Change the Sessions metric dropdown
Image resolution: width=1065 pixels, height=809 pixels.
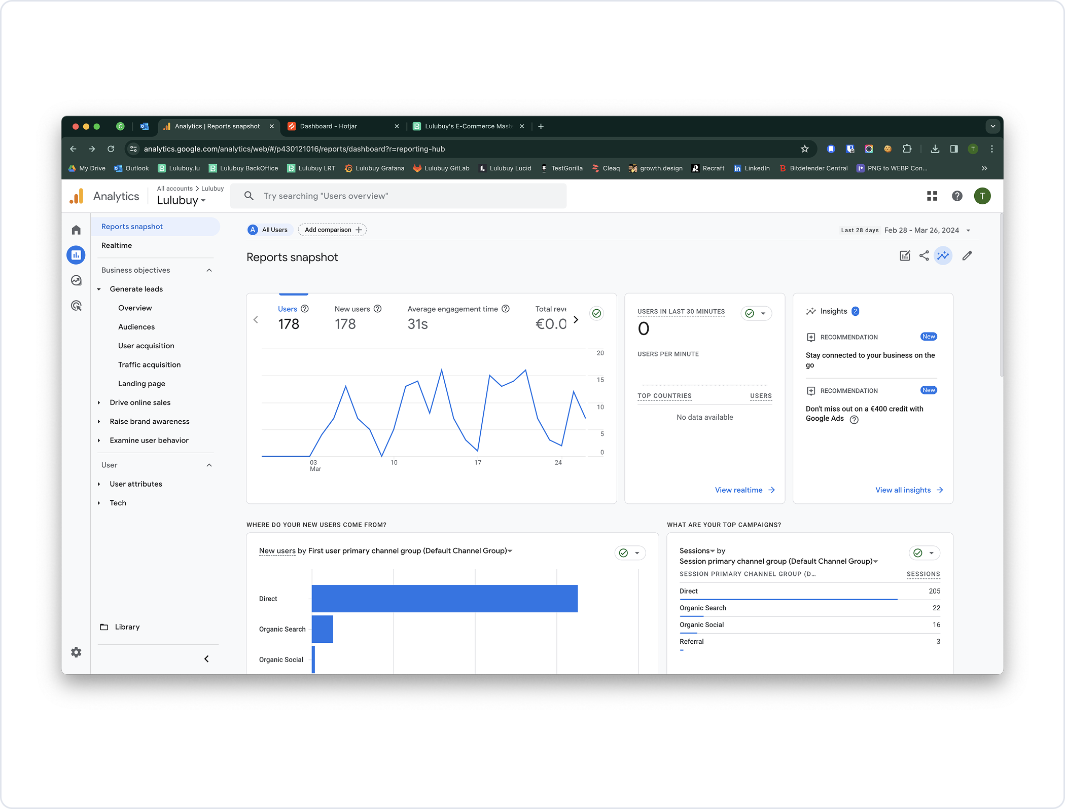[x=697, y=551]
